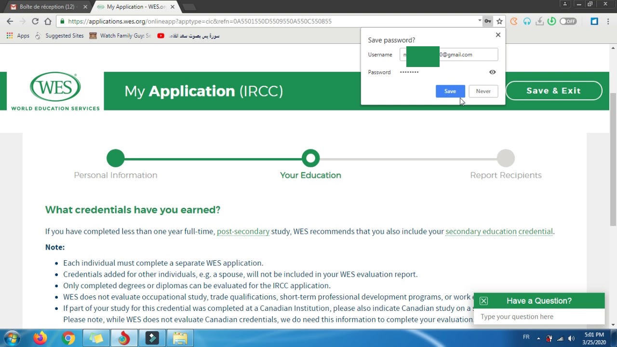This screenshot has width=617, height=347.
Task: Open the post-secondary definition link
Action: [243, 231]
